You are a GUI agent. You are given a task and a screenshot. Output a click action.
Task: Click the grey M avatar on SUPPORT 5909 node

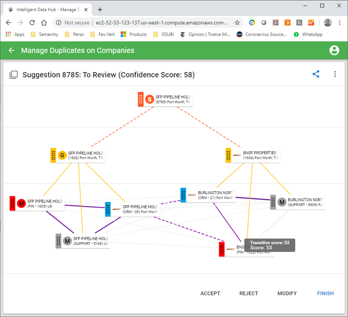(x=282, y=202)
